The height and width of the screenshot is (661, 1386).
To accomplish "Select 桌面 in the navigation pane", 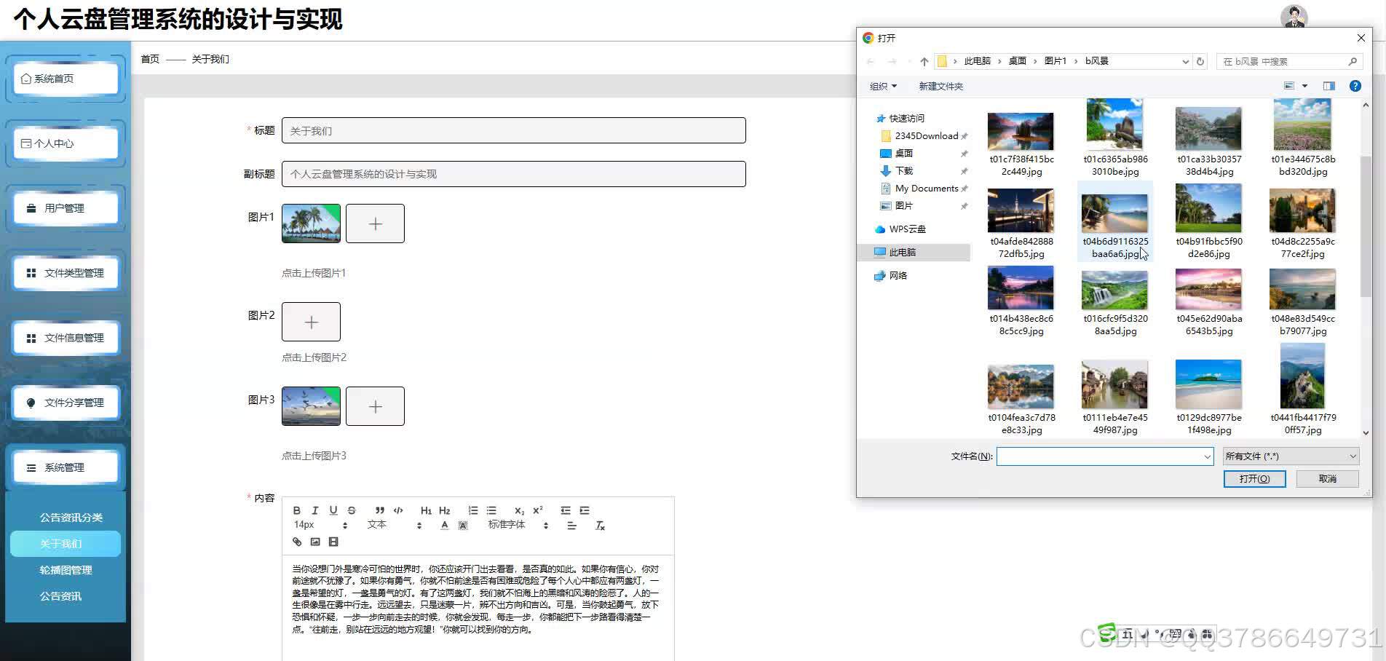I will coord(904,154).
